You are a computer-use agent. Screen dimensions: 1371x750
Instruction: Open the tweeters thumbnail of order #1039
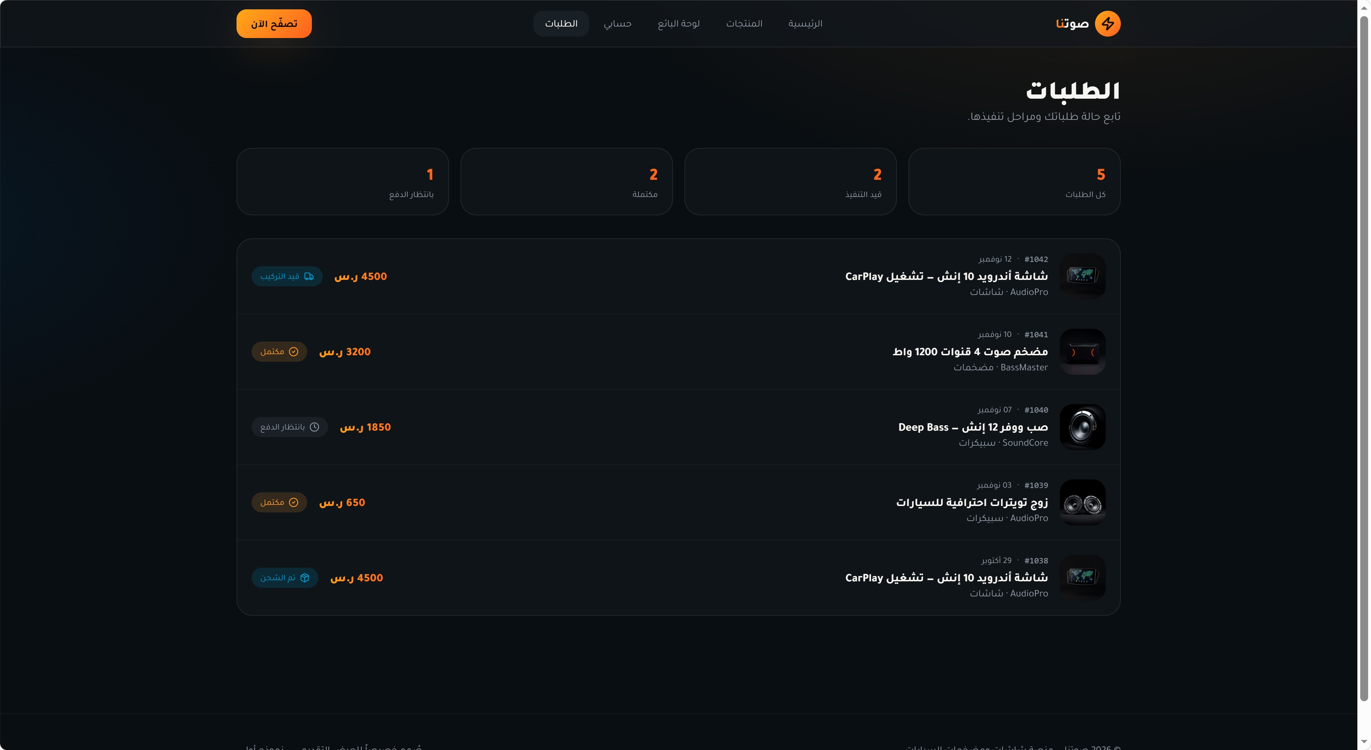(x=1082, y=502)
